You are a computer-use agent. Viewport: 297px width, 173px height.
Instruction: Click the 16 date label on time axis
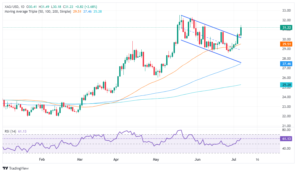coord(257,159)
